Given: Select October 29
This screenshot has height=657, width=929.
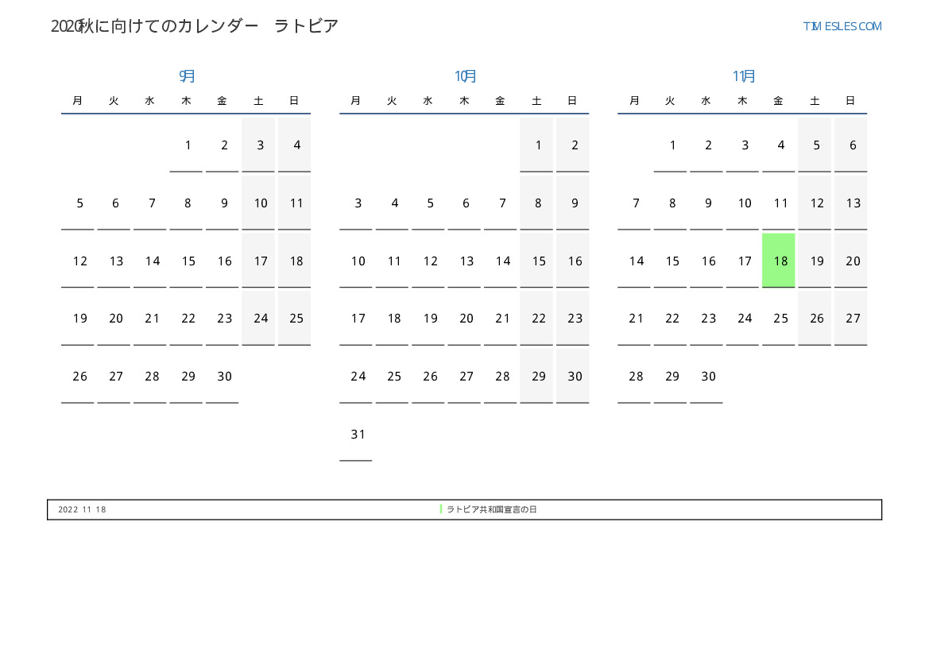Looking at the screenshot, I should click(x=536, y=377).
